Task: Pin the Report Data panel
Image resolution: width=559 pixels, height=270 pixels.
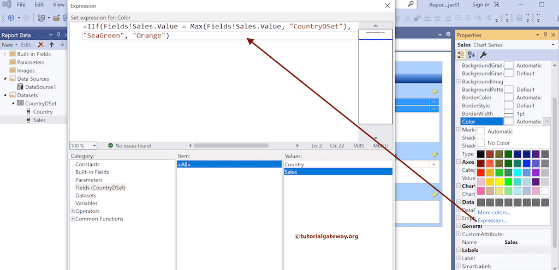Action: tap(59, 35)
